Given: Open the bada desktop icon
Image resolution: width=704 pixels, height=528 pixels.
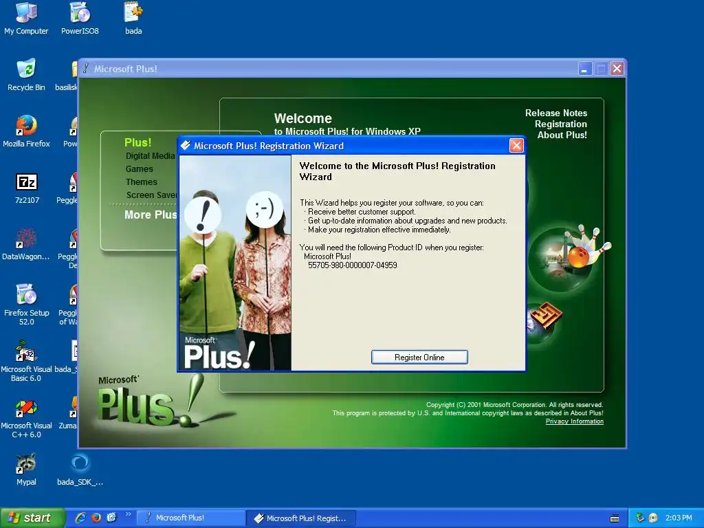Looking at the screenshot, I should (133, 19).
